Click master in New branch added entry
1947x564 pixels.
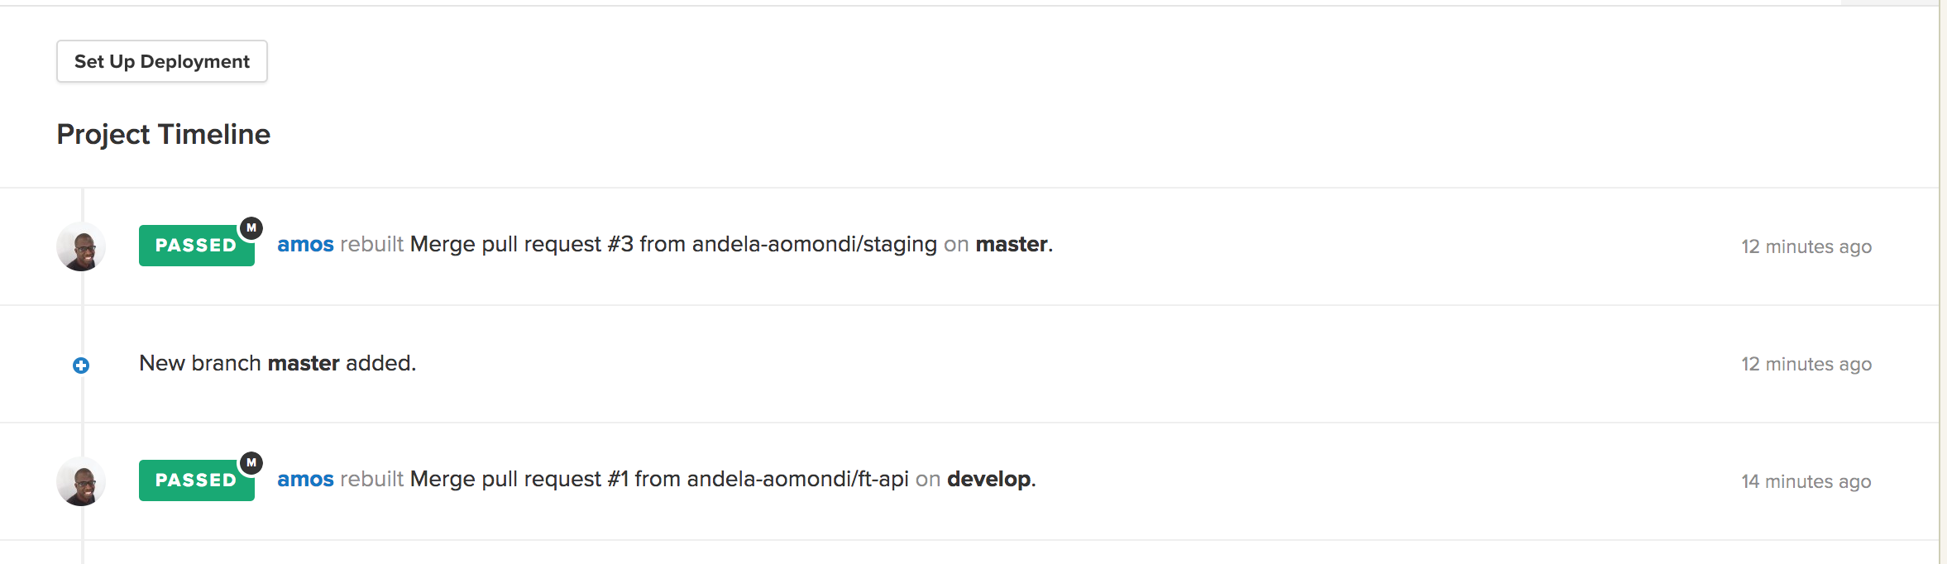304,363
